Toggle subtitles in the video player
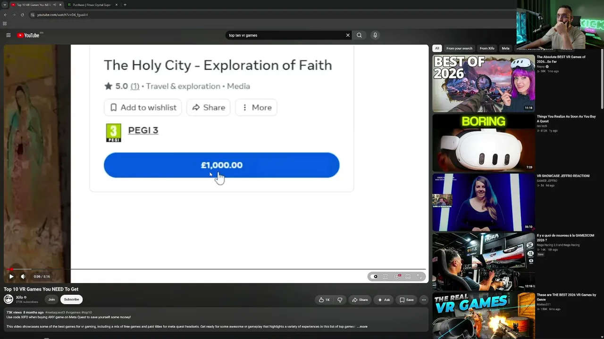 pyautogui.click(x=386, y=276)
